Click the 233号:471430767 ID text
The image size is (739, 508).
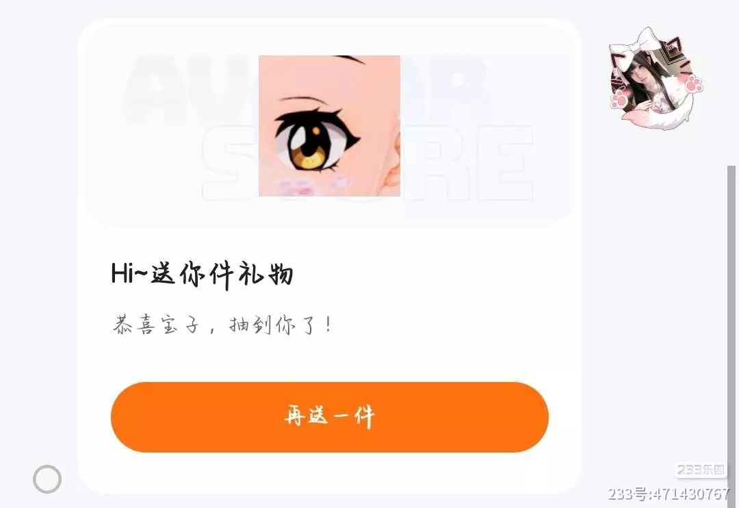click(x=669, y=494)
